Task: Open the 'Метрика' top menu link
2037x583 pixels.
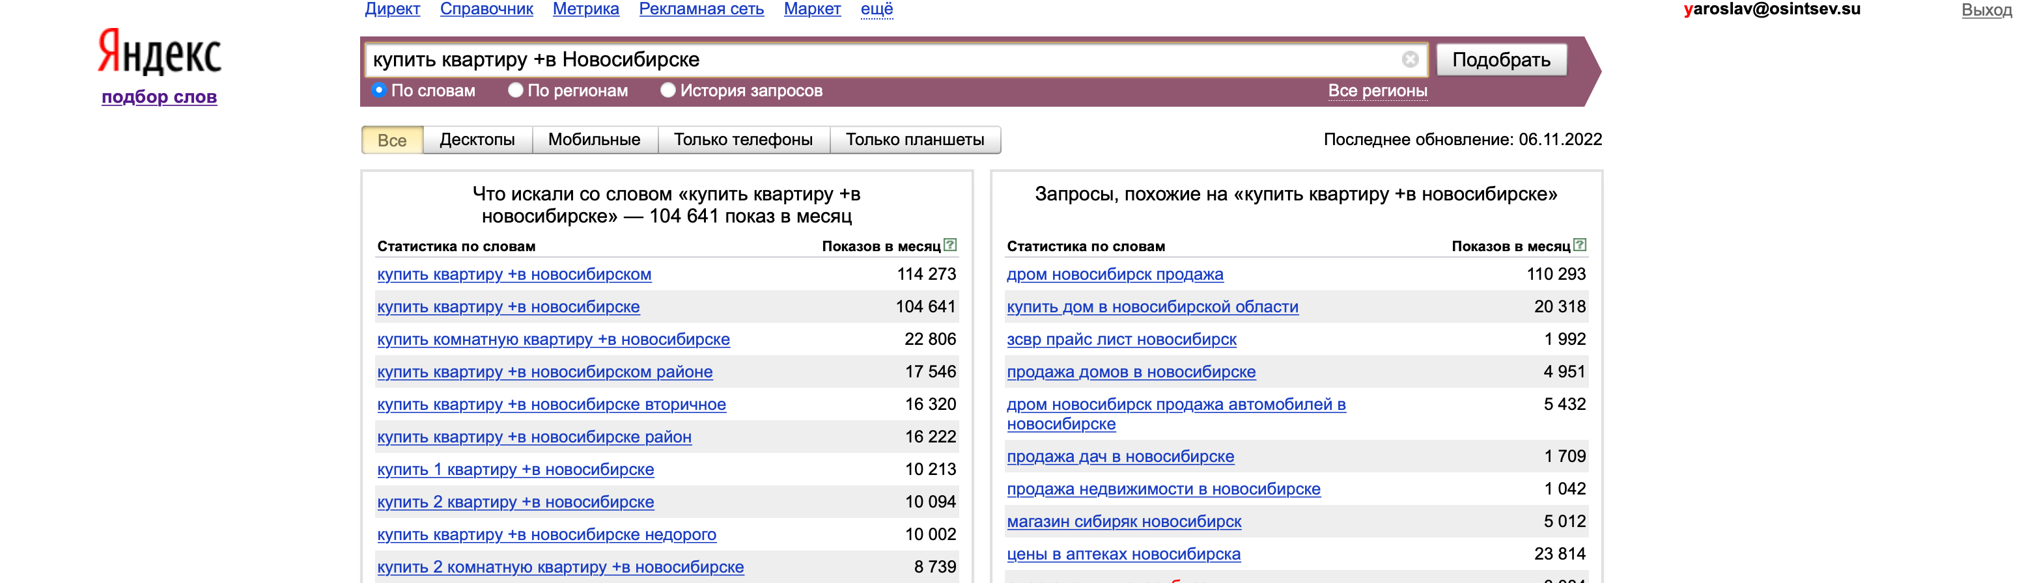Action: click(x=586, y=8)
